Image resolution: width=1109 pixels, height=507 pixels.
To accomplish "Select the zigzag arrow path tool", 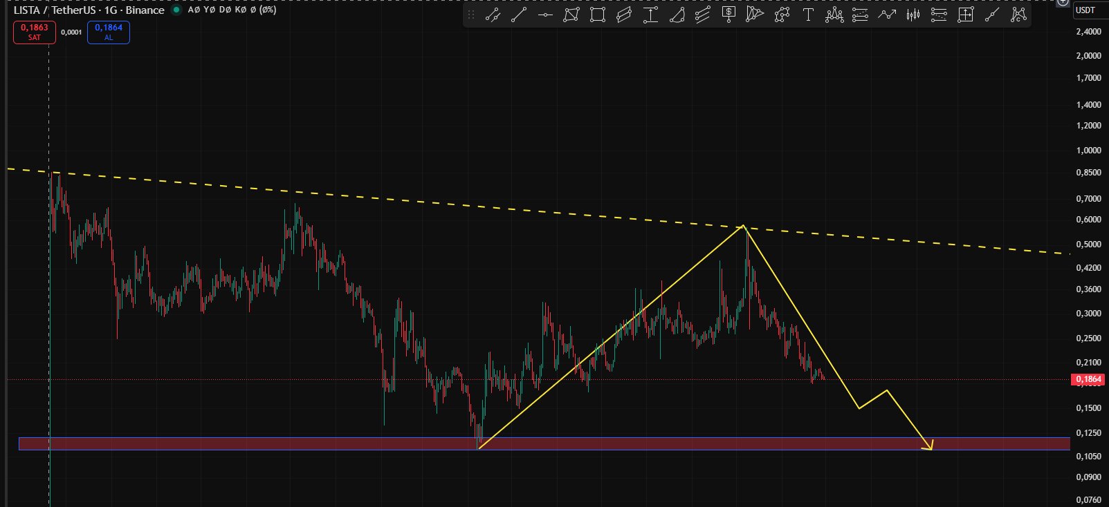I will [x=887, y=15].
